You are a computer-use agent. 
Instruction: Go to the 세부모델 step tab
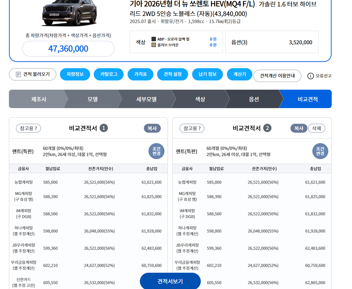(146, 99)
